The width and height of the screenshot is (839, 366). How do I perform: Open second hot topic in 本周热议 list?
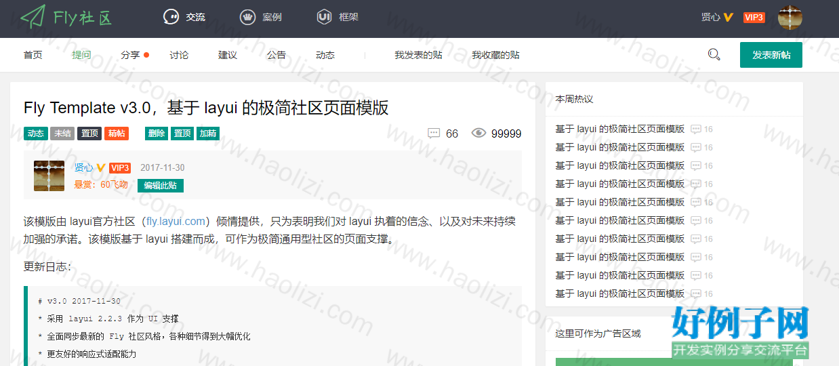click(x=620, y=147)
